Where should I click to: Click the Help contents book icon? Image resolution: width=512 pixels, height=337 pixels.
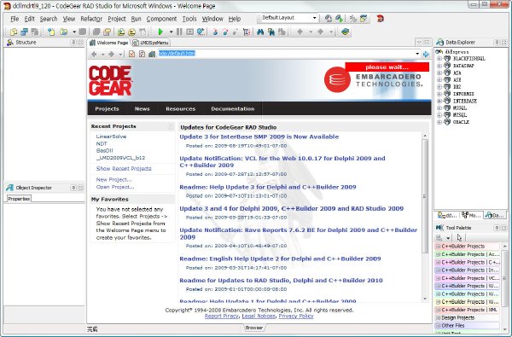(345, 32)
